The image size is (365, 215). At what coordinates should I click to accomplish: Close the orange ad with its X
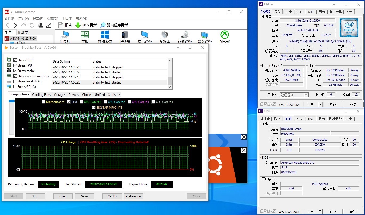coord(244,150)
